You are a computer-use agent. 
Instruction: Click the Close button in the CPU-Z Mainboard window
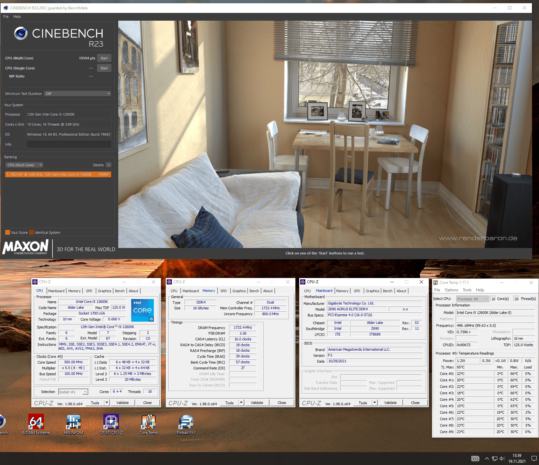point(415,403)
